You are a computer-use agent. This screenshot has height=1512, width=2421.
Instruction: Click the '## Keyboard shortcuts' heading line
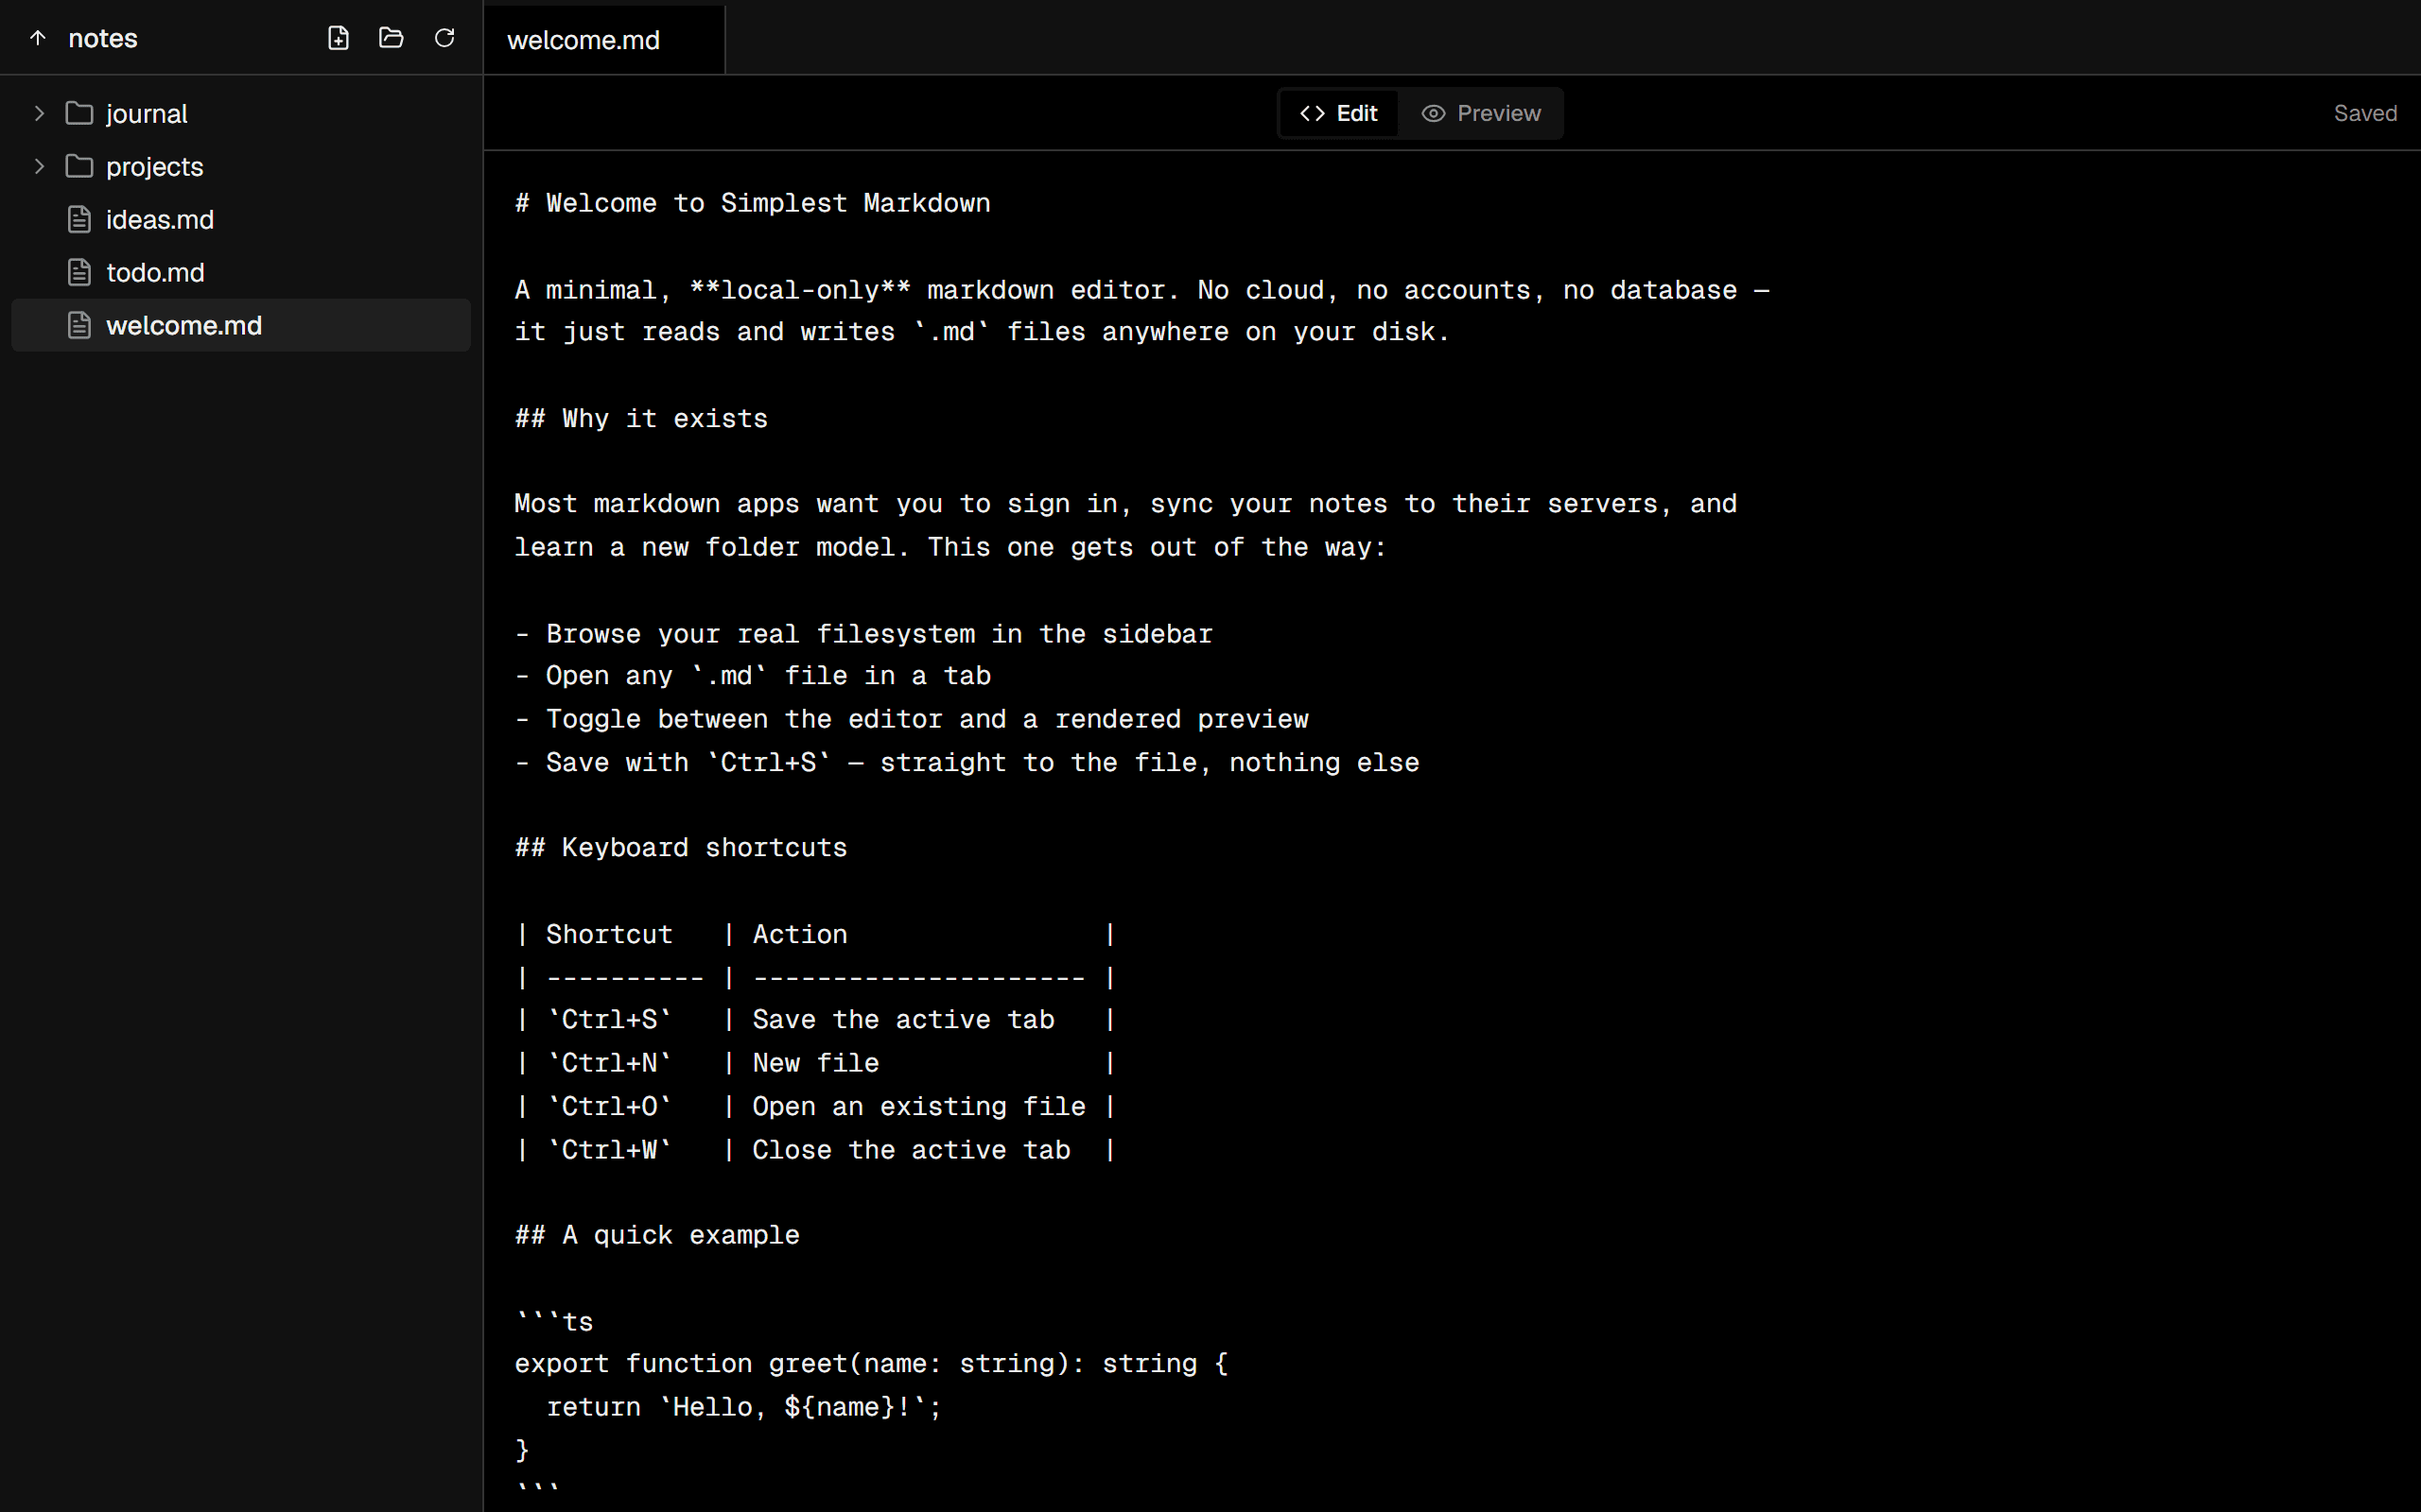click(x=681, y=847)
